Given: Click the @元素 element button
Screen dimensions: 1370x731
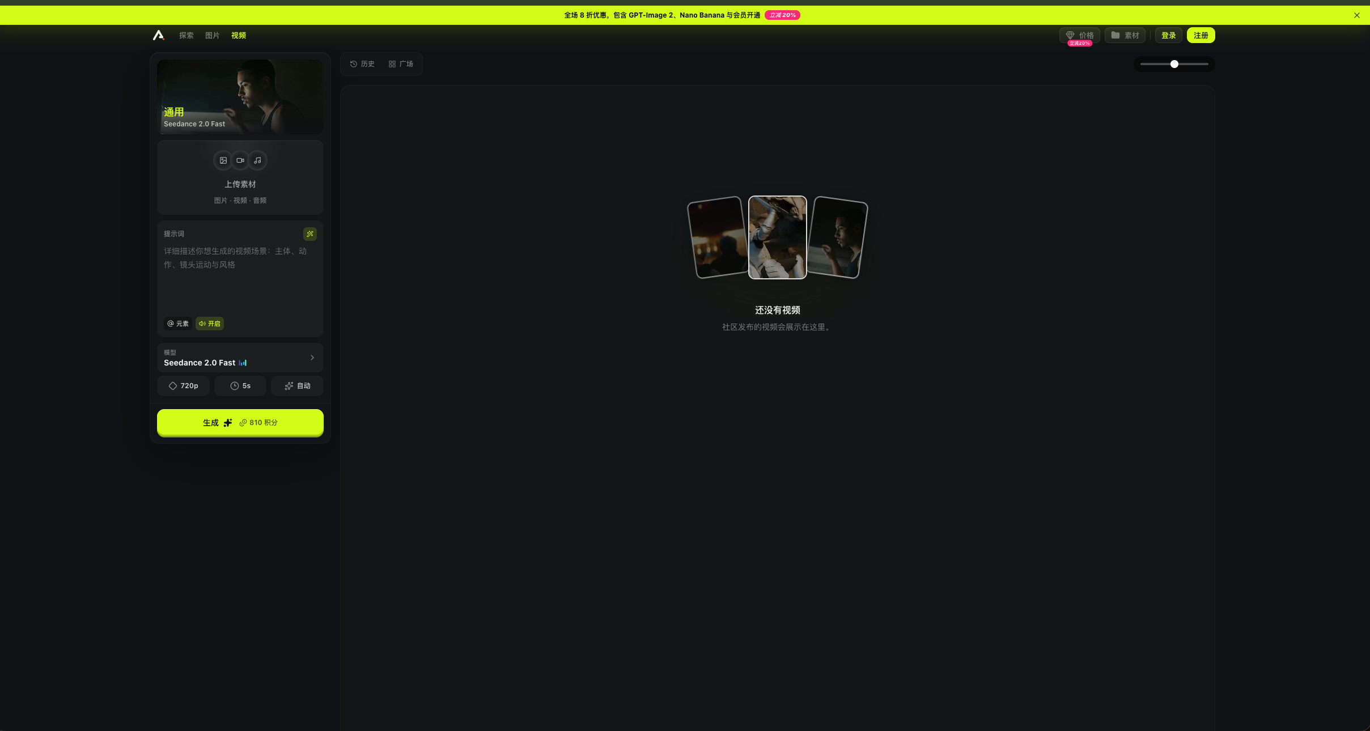Looking at the screenshot, I should coord(178,324).
